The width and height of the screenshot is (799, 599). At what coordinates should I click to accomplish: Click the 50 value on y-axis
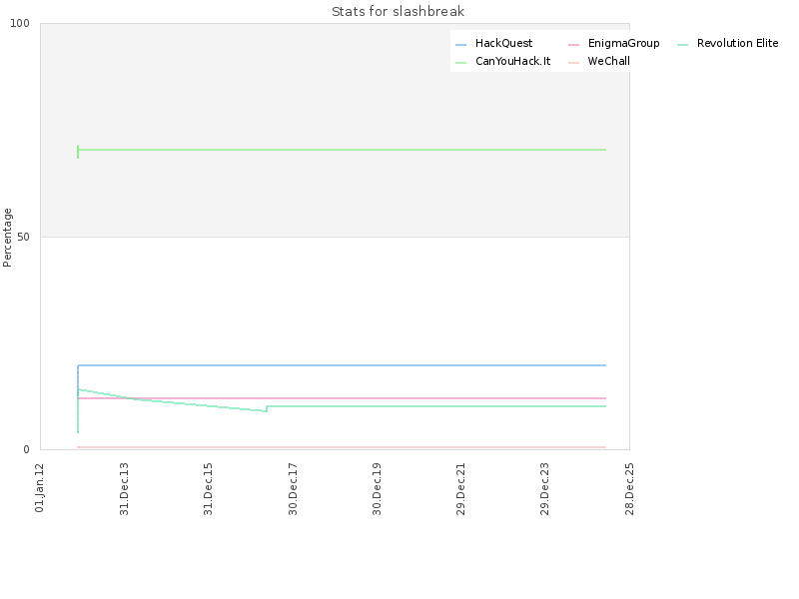[23, 237]
